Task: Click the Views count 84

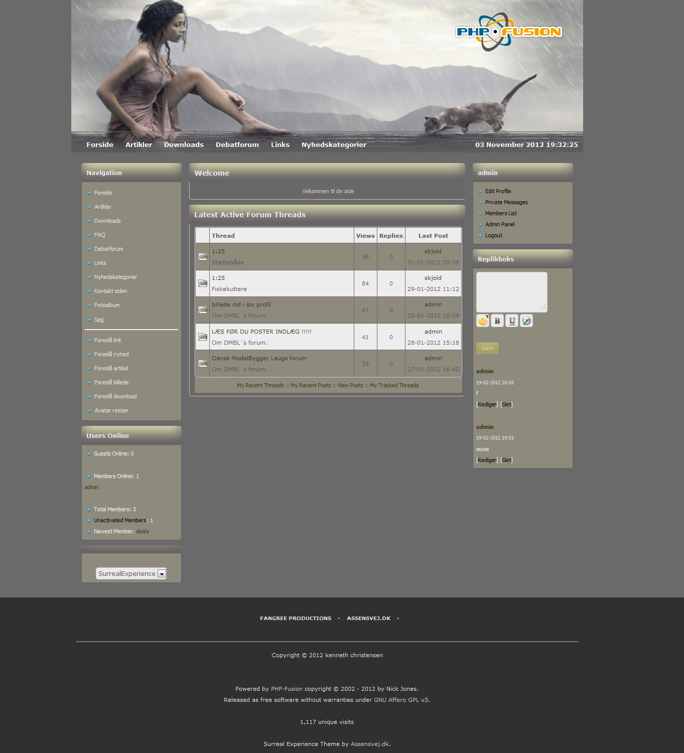Action: (x=365, y=283)
